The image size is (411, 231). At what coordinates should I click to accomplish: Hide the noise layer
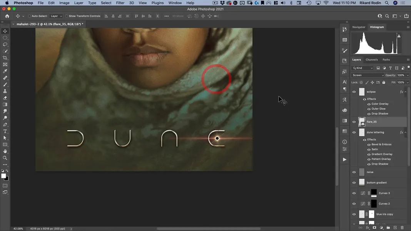pyautogui.click(x=354, y=172)
